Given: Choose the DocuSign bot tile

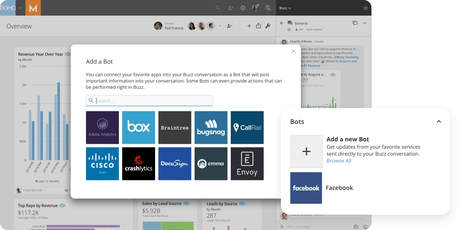Looking at the screenshot, I should coord(175,164).
